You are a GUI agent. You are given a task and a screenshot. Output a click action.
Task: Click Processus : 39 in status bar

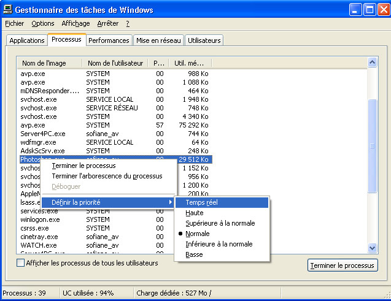pos(24,293)
